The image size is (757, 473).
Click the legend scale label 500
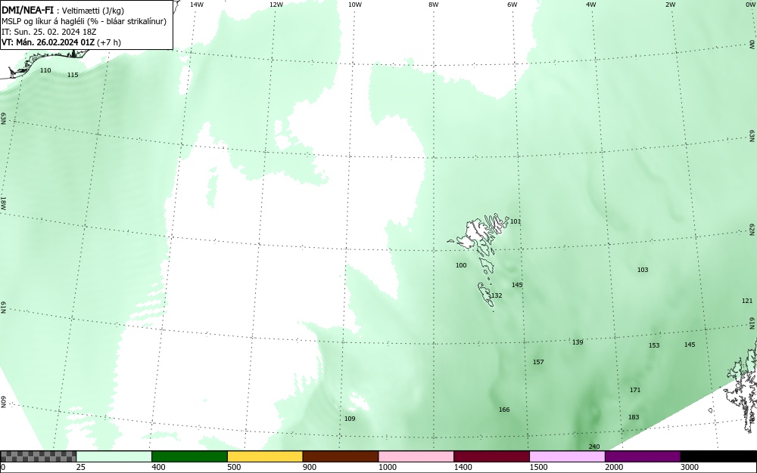tap(234, 467)
